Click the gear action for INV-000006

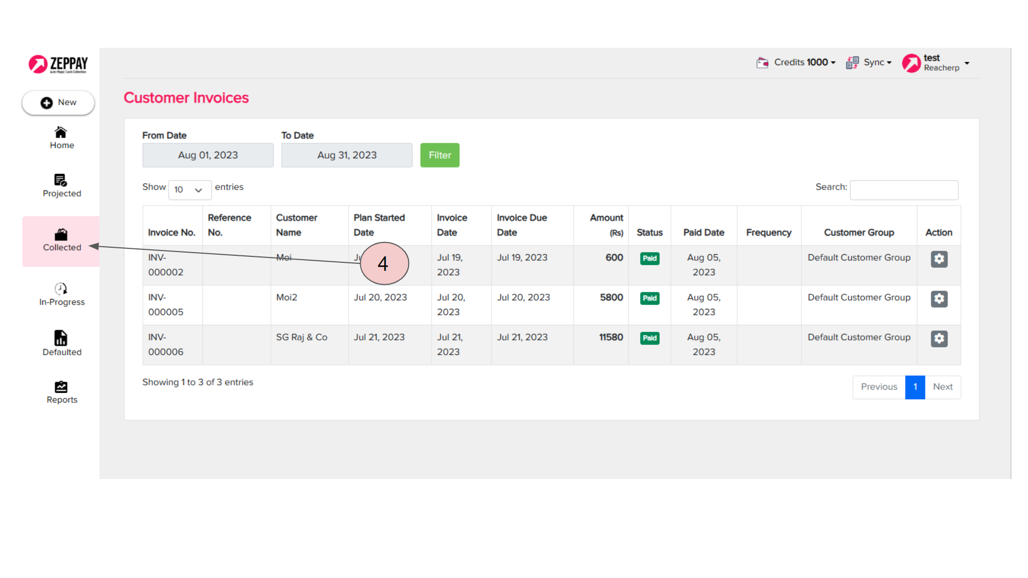click(x=939, y=339)
